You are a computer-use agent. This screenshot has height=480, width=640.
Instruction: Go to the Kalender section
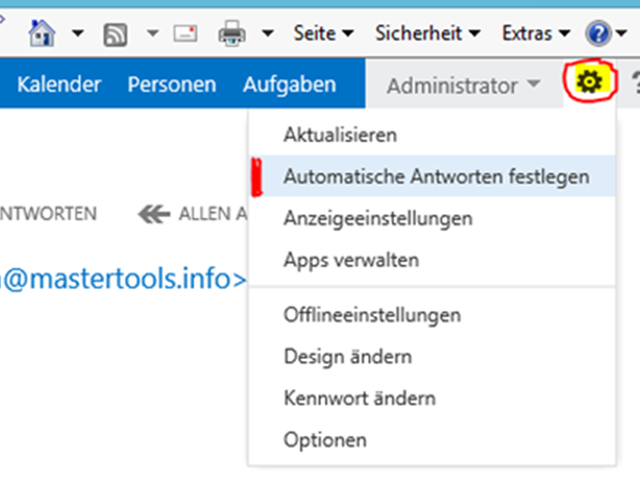coord(59,84)
